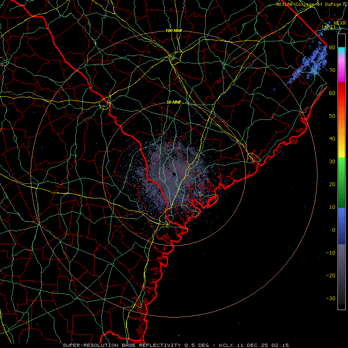Image resolution: width=348 pixels, height=348 pixels.
Task: Click the 80 value on the dBZ scale
Action: [332, 48]
